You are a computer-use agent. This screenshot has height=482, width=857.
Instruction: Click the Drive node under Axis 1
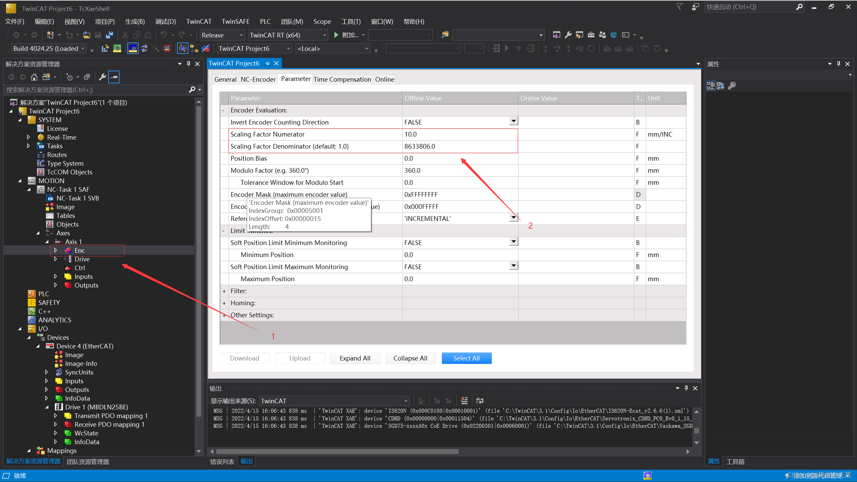point(81,259)
